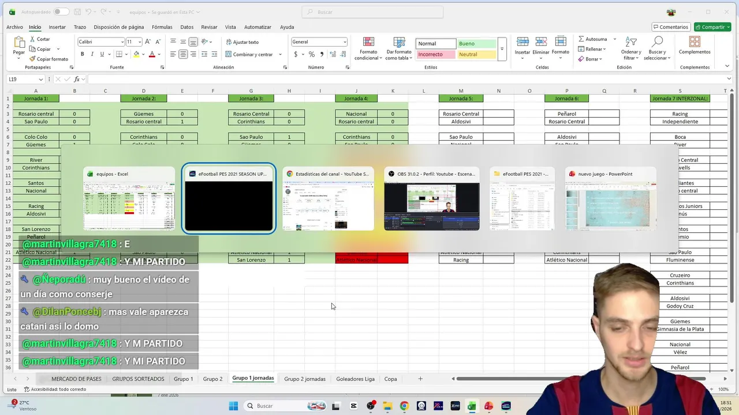The width and height of the screenshot is (739, 415).
Task: Toggle align top icon
Action: click(x=173, y=41)
